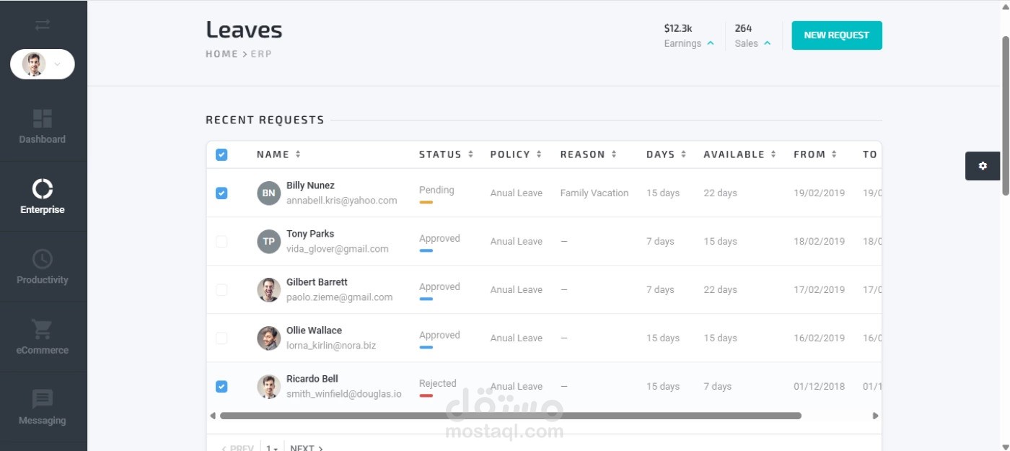Image resolution: width=1010 pixels, height=451 pixels.
Task: Open the Productivity clock icon
Action: pos(43,259)
